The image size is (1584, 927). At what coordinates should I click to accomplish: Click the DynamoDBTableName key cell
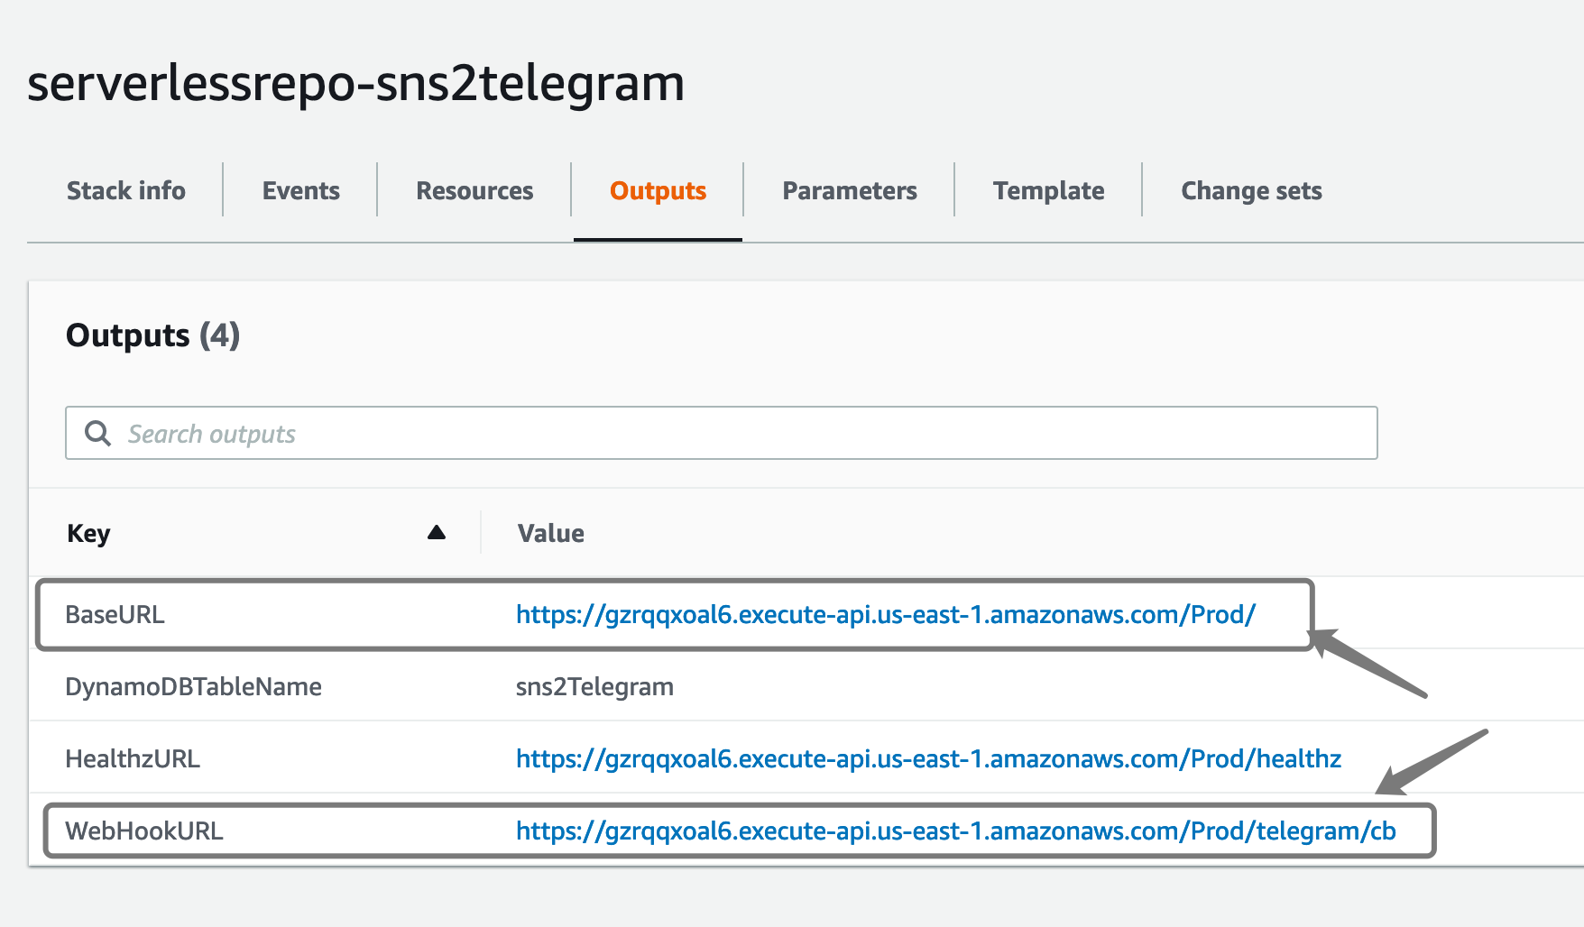pyautogui.click(x=193, y=687)
